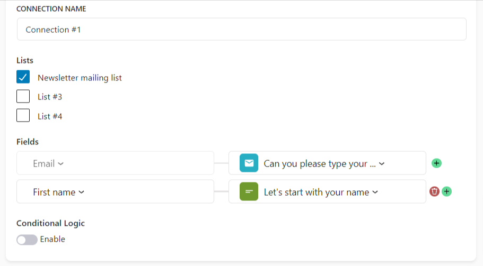The width and height of the screenshot is (483, 266).
Task: Click the List #4 label text
Action: point(50,116)
